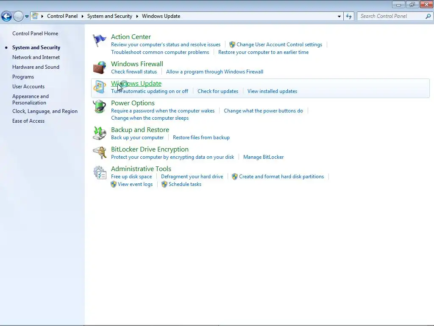Open the Action Center heading link
Image resolution: width=434 pixels, height=326 pixels.
pos(131,37)
